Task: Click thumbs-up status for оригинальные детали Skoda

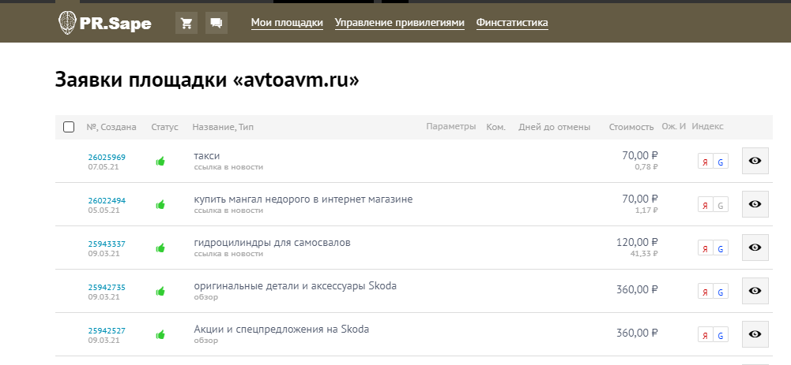Action: point(160,291)
